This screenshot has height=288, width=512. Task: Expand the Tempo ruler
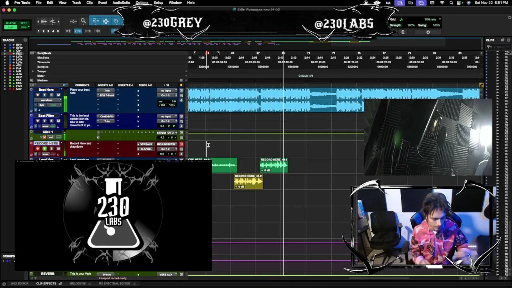tap(33, 71)
